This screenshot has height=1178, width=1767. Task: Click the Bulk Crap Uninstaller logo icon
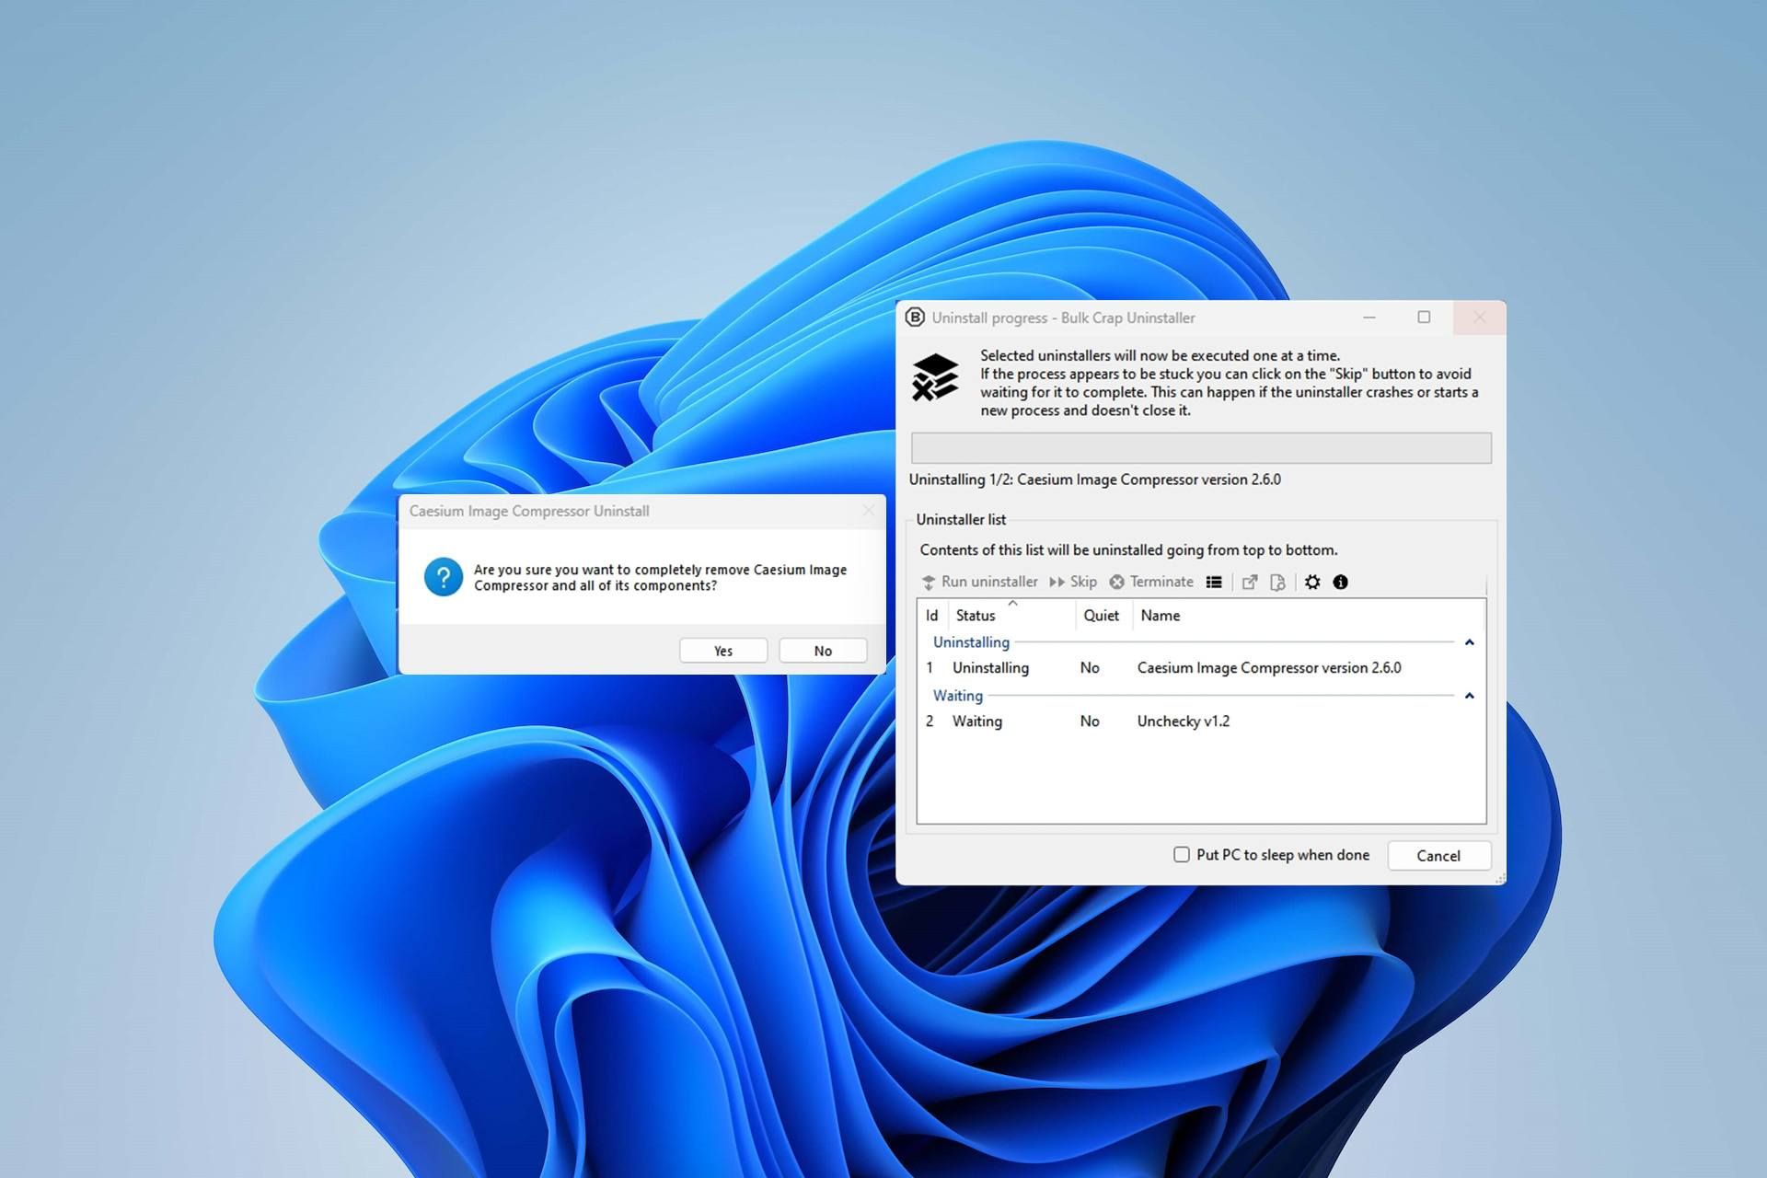coord(917,317)
